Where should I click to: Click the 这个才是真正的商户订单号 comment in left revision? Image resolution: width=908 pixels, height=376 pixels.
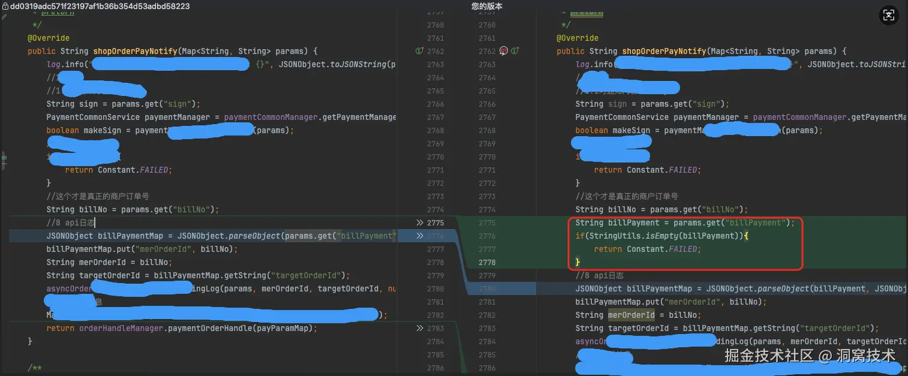[98, 196]
